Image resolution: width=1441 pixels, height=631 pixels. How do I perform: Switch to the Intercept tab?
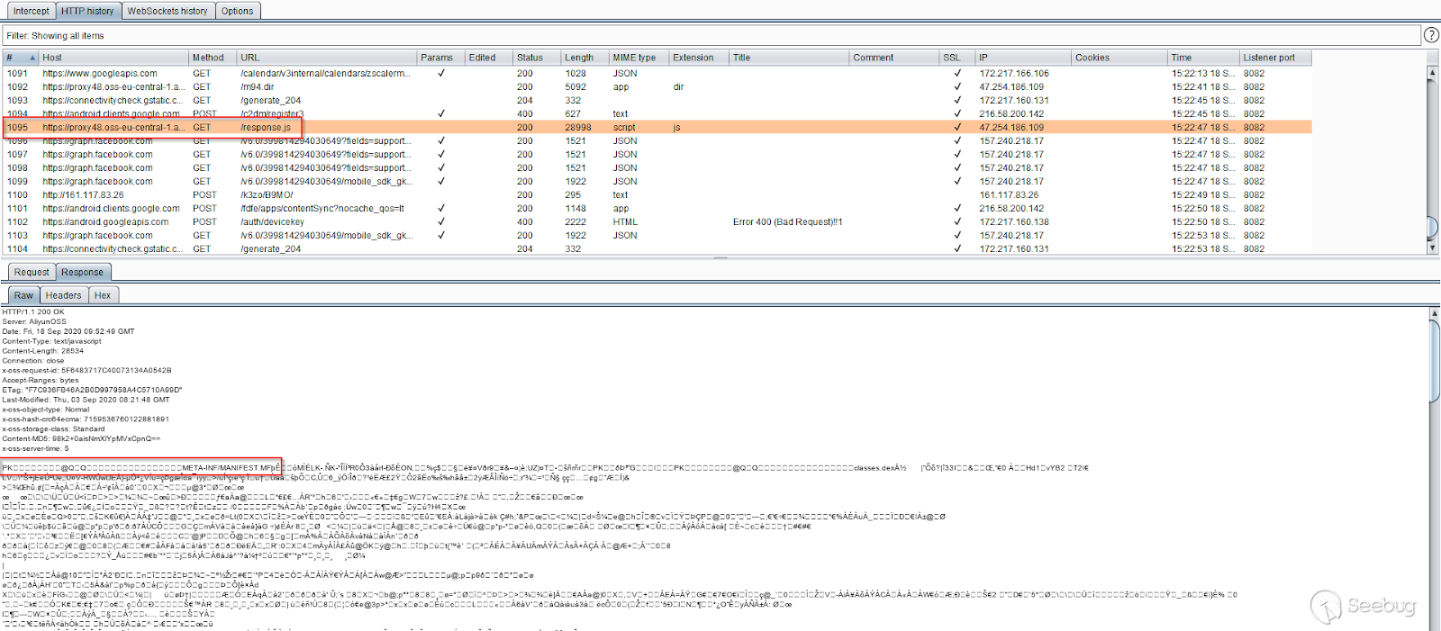click(31, 11)
